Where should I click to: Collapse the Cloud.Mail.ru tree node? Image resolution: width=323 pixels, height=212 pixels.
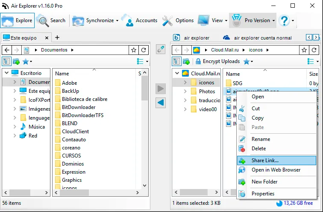tap(177, 73)
